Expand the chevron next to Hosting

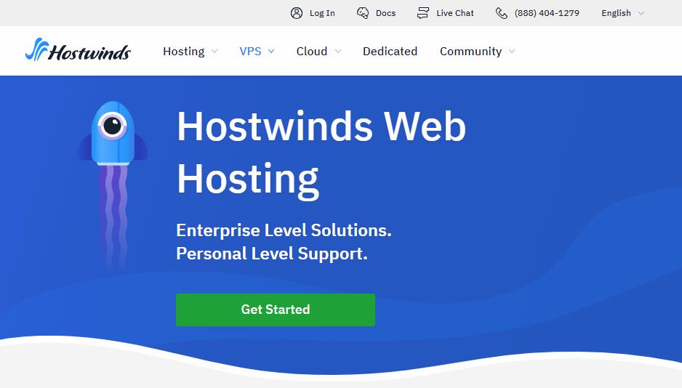214,52
